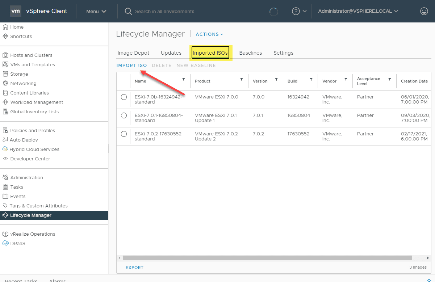Click the Workload Management icon
The height and width of the screenshot is (282, 435).
[x=5, y=102]
